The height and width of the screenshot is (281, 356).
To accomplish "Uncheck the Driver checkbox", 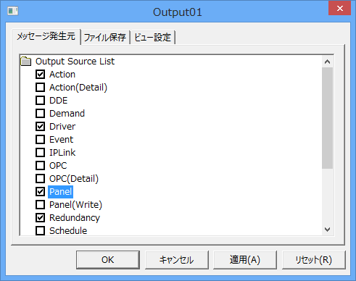I will click(x=40, y=126).
